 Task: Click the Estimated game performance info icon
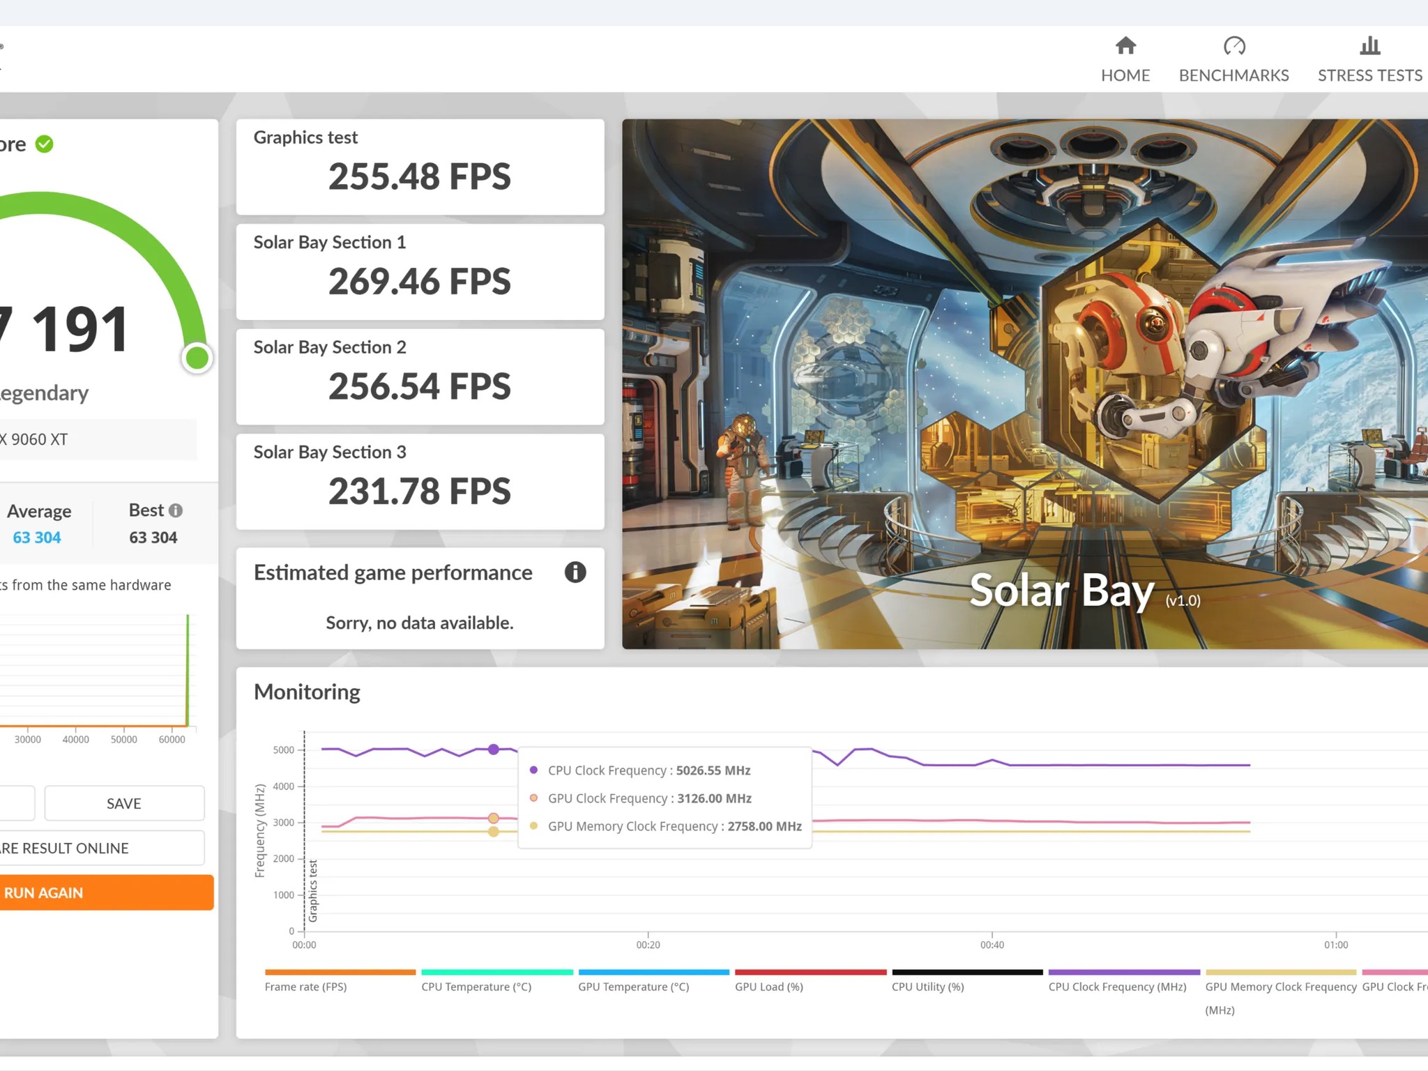pyautogui.click(x=575, y=572)
